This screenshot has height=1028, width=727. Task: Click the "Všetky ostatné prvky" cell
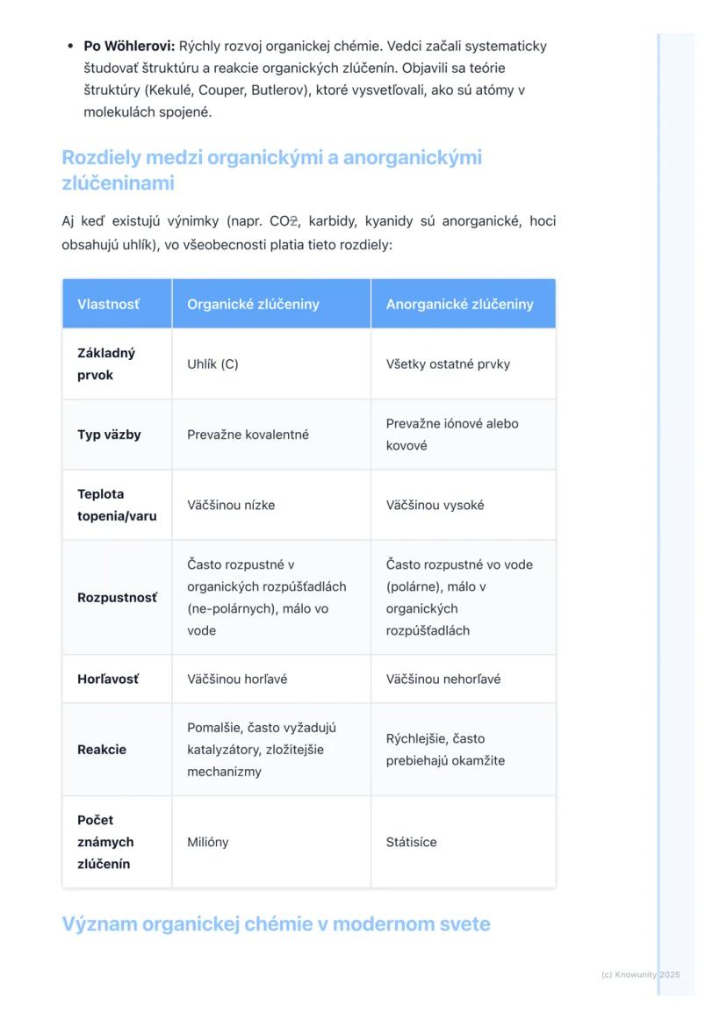[x=448, y=364]
